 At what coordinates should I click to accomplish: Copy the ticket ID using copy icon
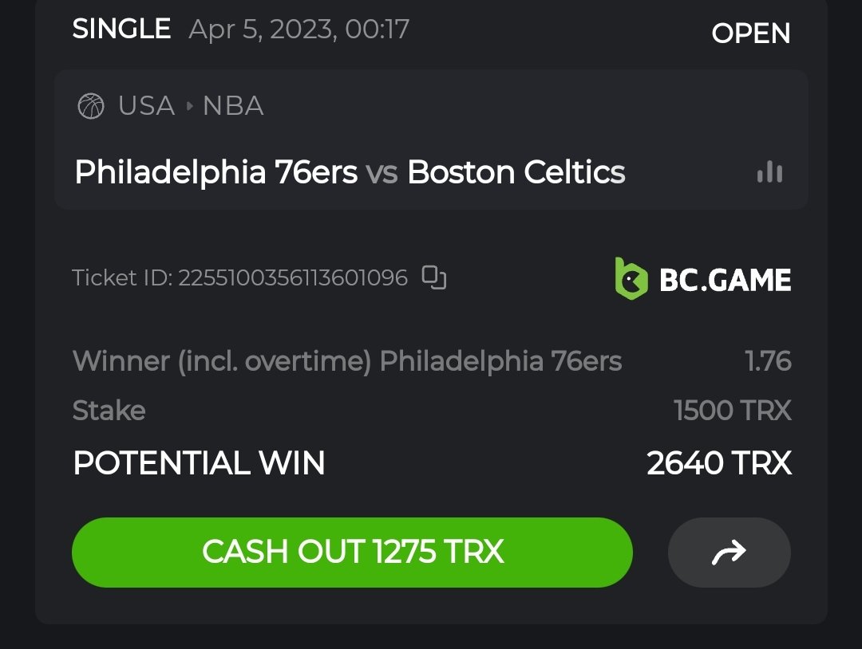(434, 277)
